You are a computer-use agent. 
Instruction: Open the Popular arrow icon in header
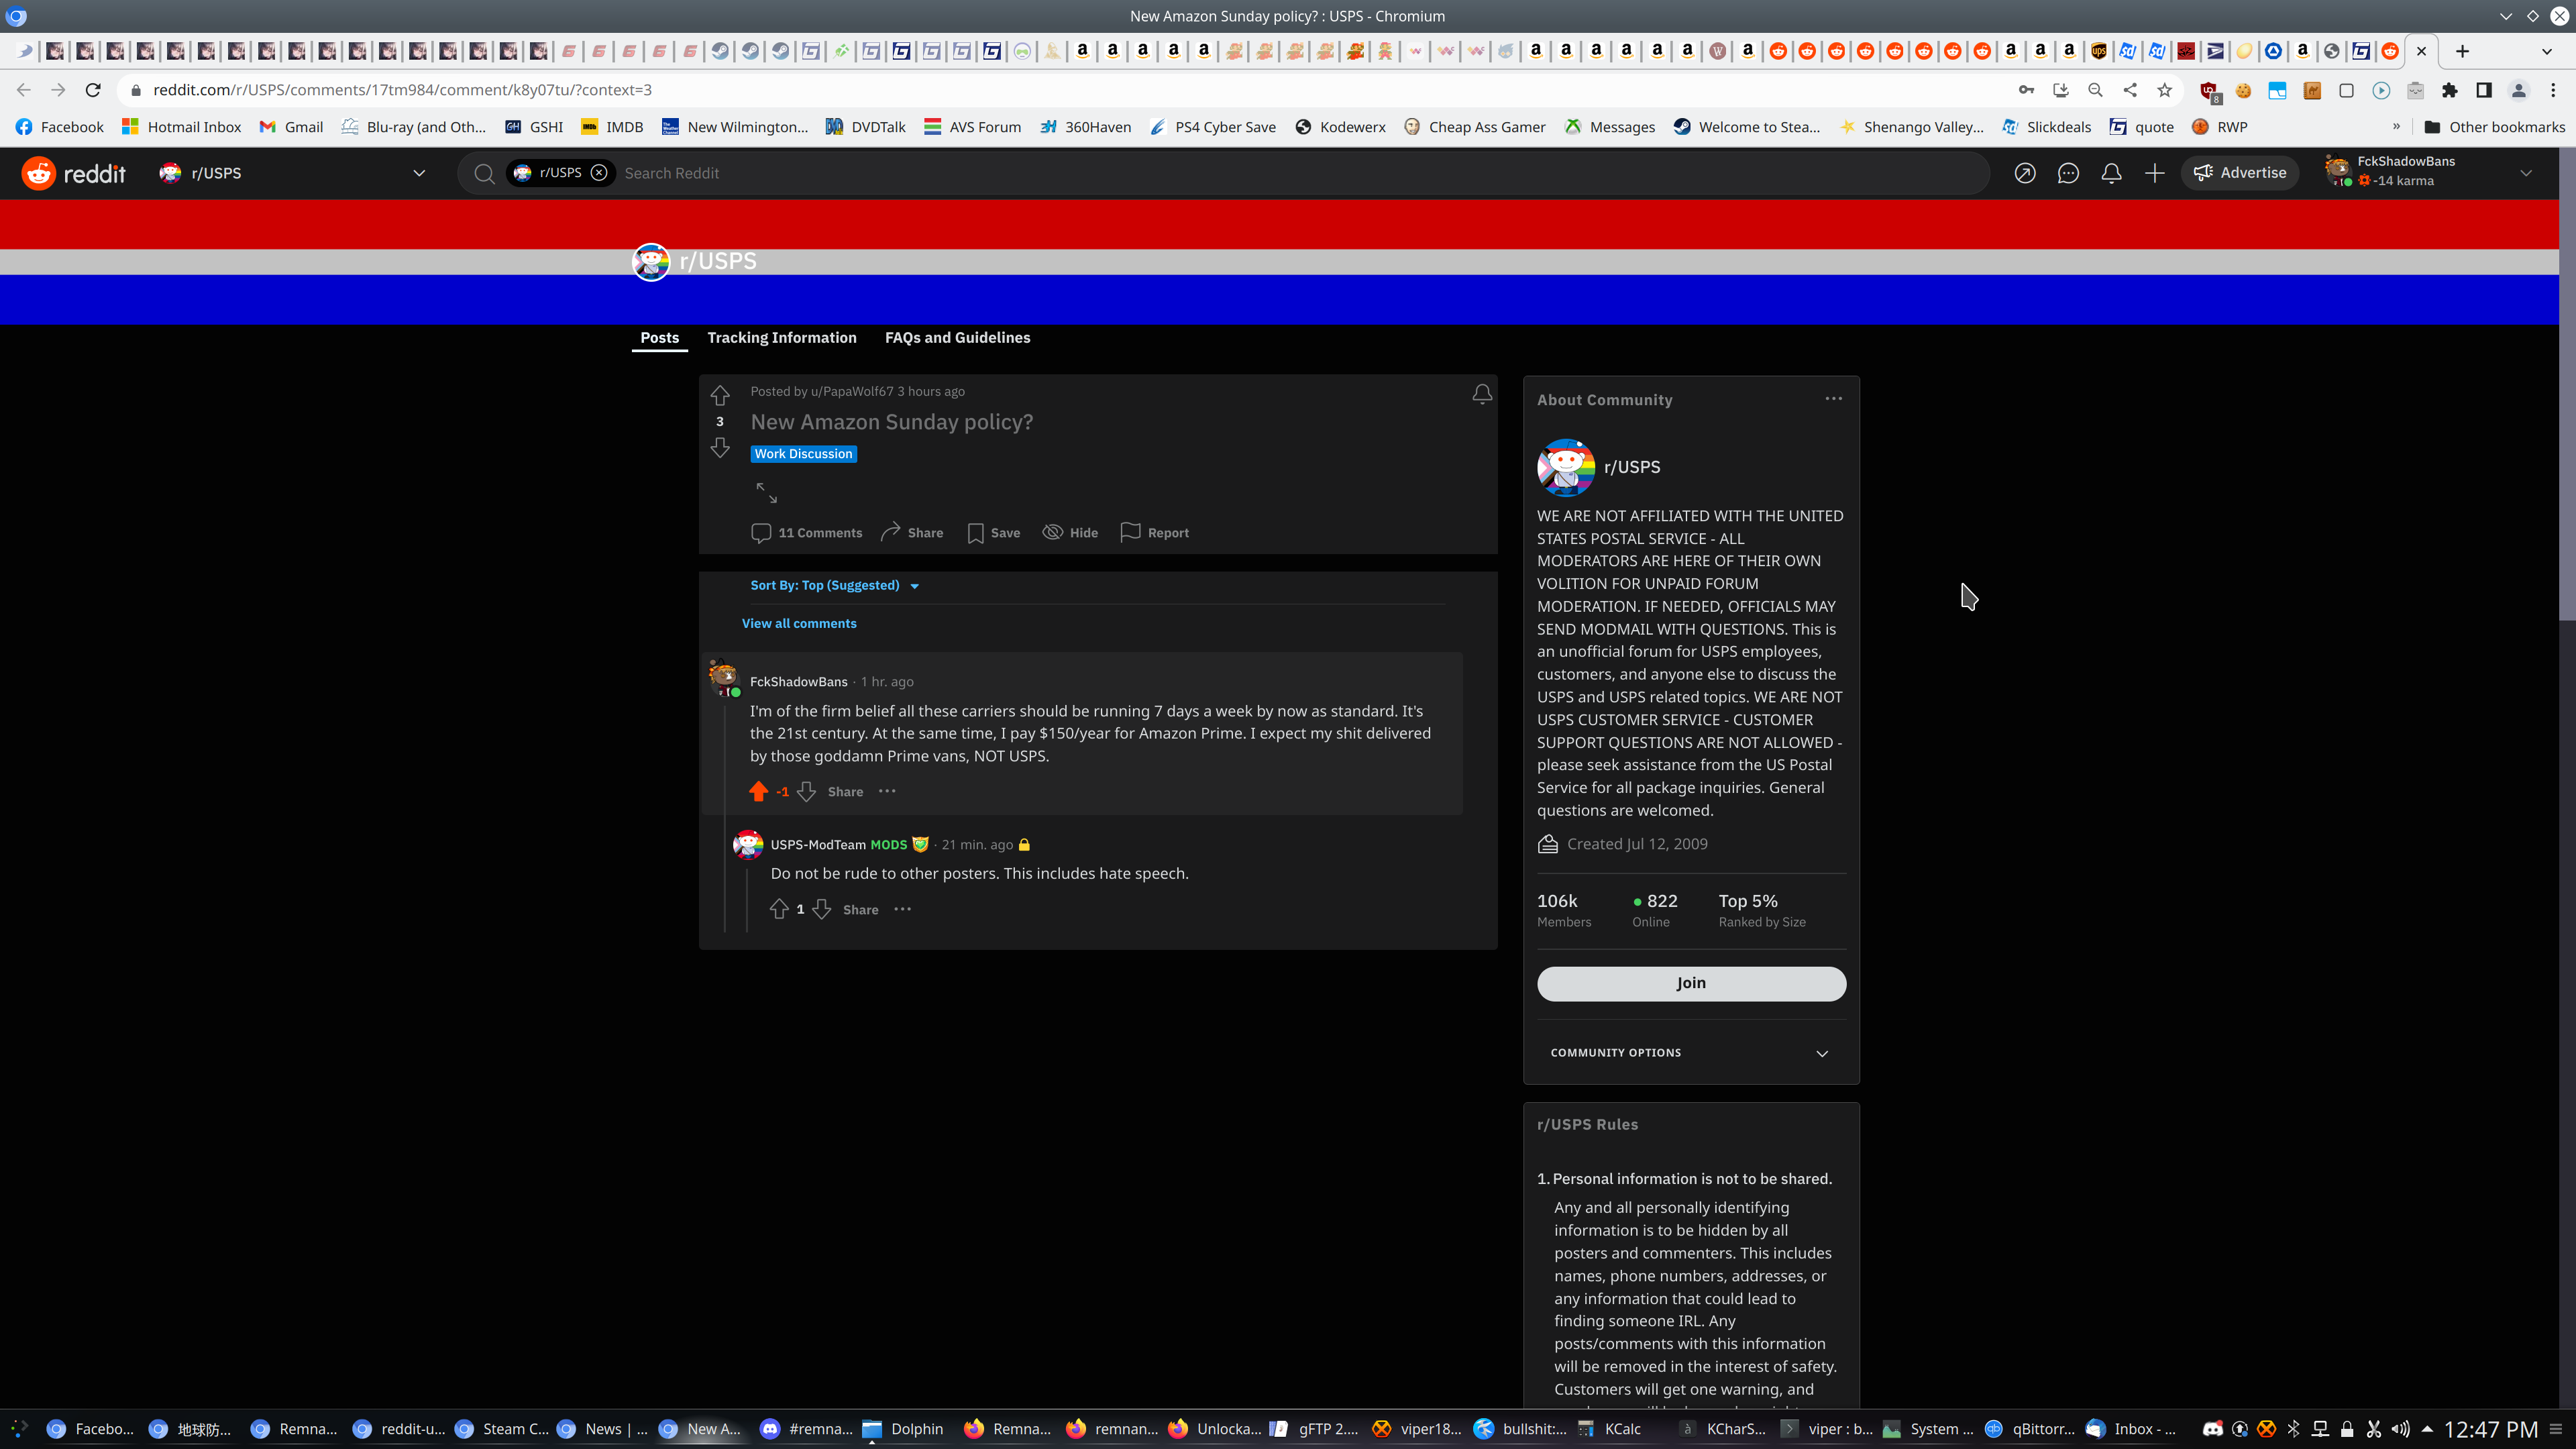point(2024,173)
